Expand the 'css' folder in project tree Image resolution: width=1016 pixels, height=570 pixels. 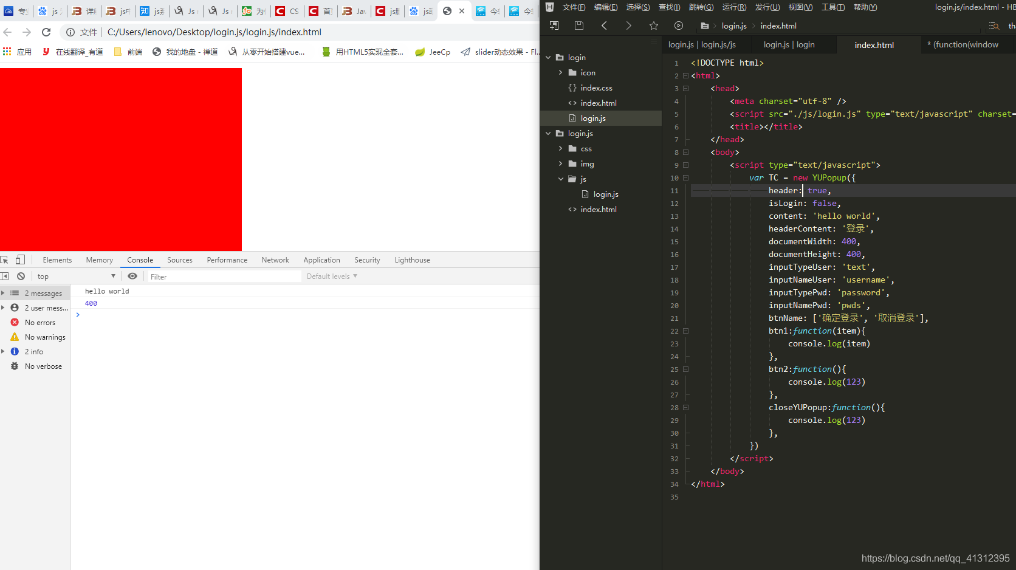click(x=561, y=148)
